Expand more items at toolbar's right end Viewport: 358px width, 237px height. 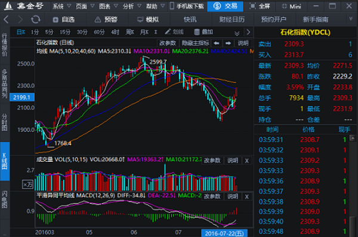pos(351,19)
